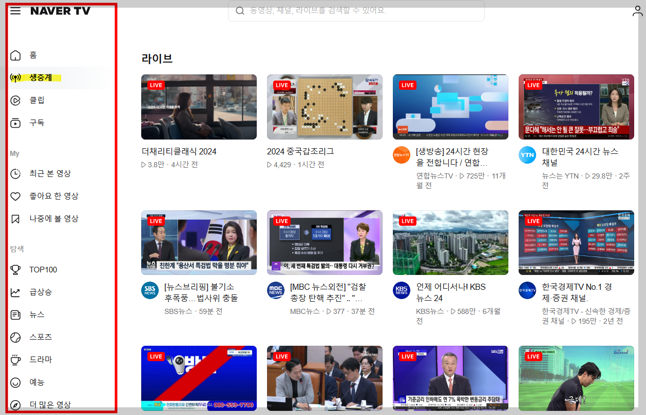The width and height of the screenshot is (646, 415).
Task: Click the home icon in sidebar
Action: tap(16, 55)
